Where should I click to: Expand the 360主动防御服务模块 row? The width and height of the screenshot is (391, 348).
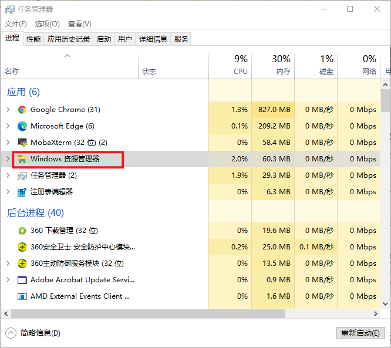tap(8, 263)
